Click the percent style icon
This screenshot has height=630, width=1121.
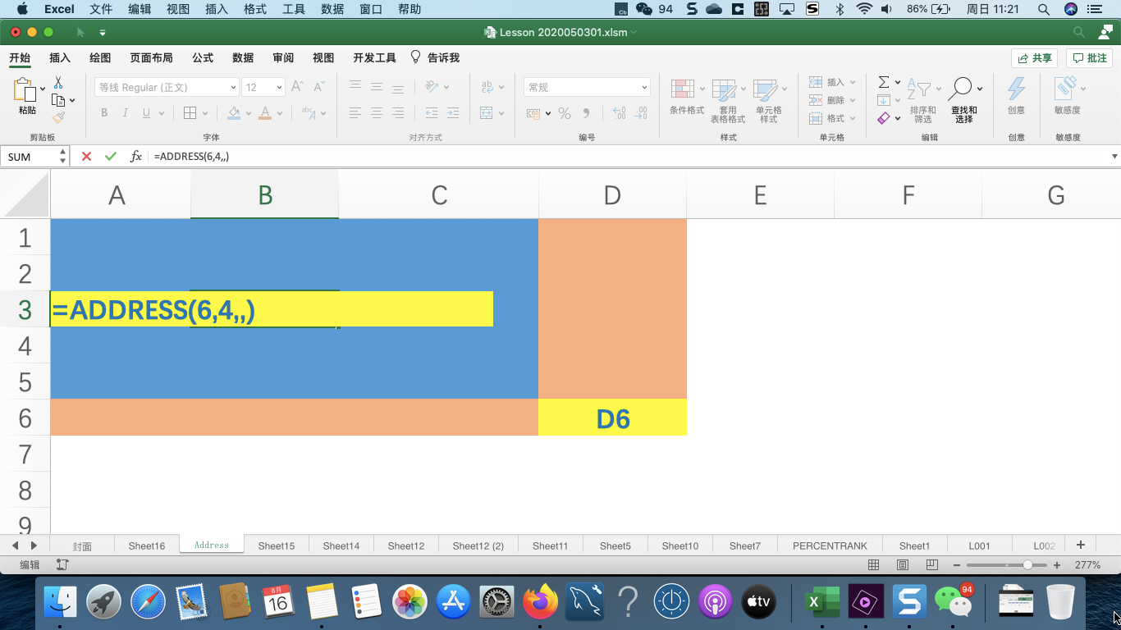click(565, 113)
